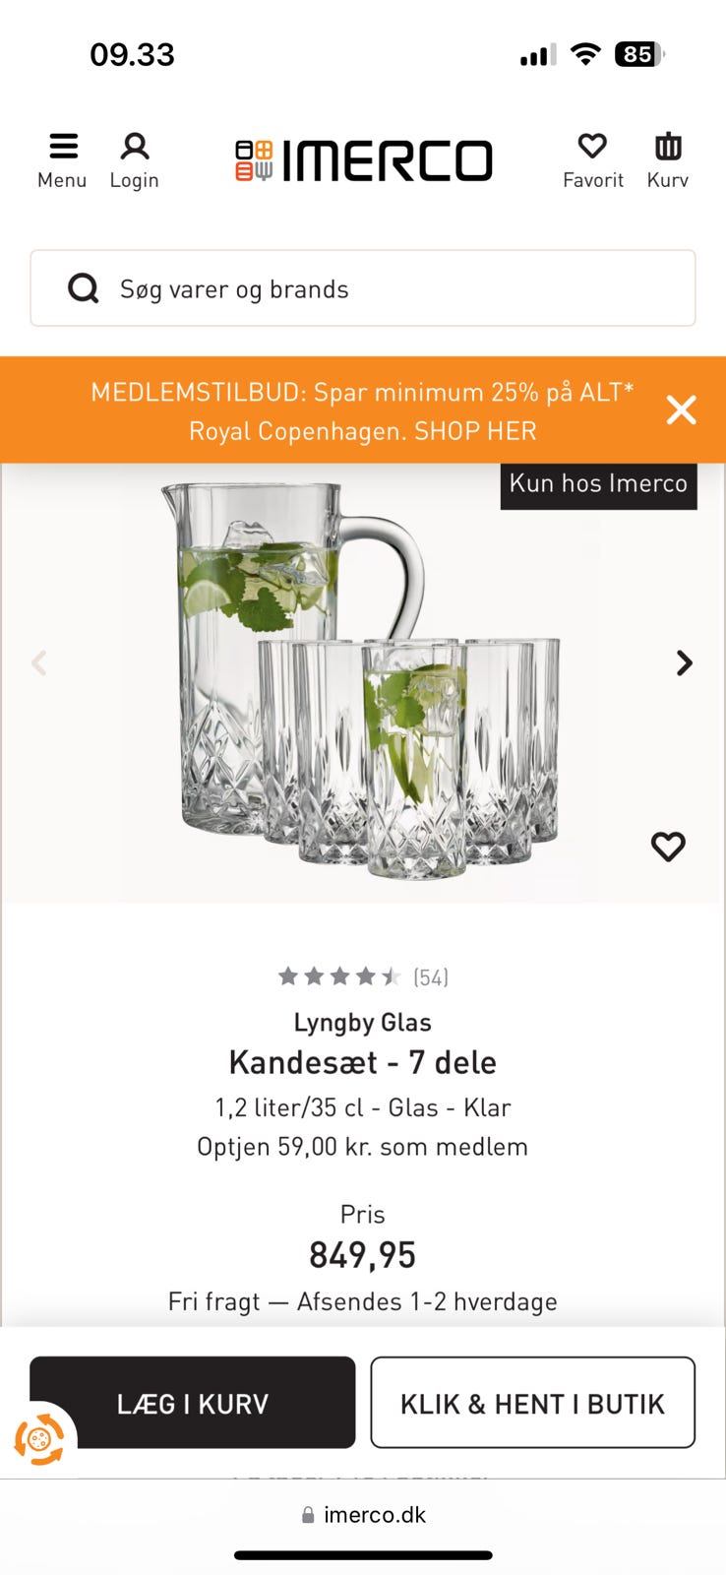Tap the Søg varer og brands search field
The image size is (726, 1575).
pyautogui.click(x=363, y=288)
